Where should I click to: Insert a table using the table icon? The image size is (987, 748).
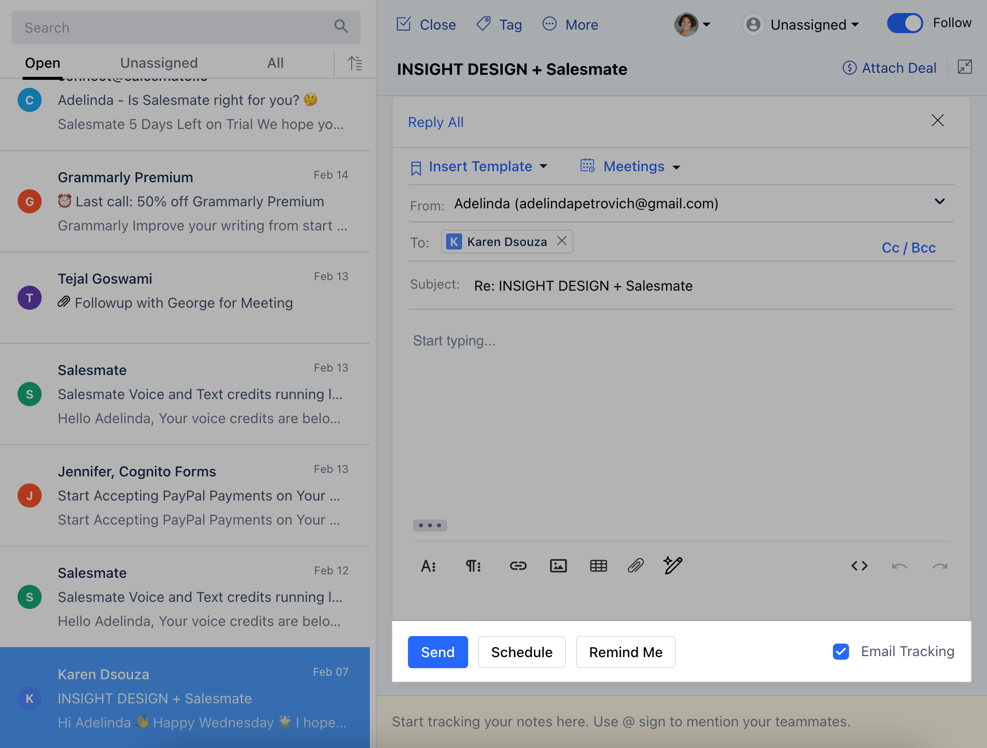598,566
